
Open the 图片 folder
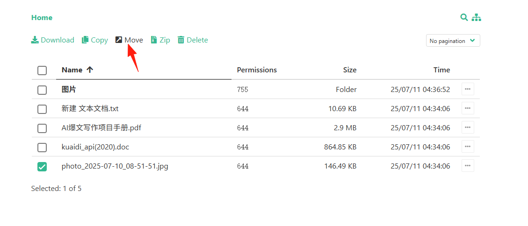[x=69, y=90]
